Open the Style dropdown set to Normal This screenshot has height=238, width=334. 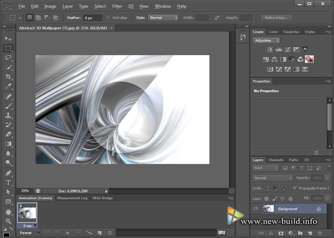[x=163, y=17]
